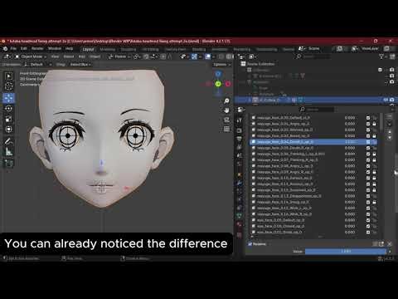
Task: Select the Add Cube tool
Action: point(8,164)
